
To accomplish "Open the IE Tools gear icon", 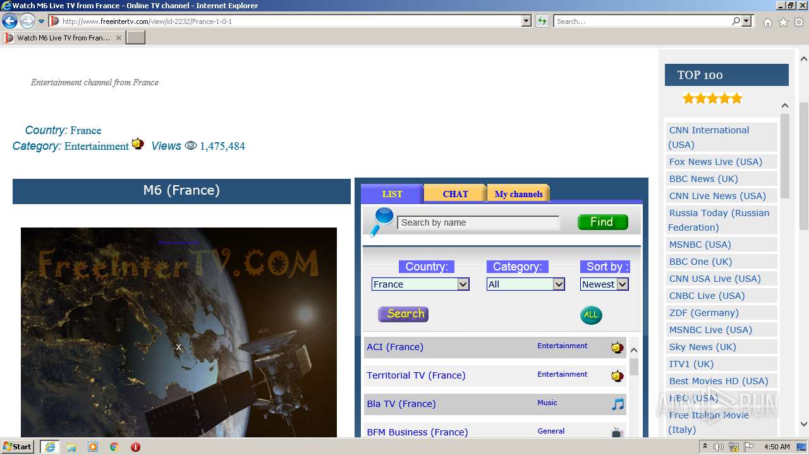I will point(799,22).
